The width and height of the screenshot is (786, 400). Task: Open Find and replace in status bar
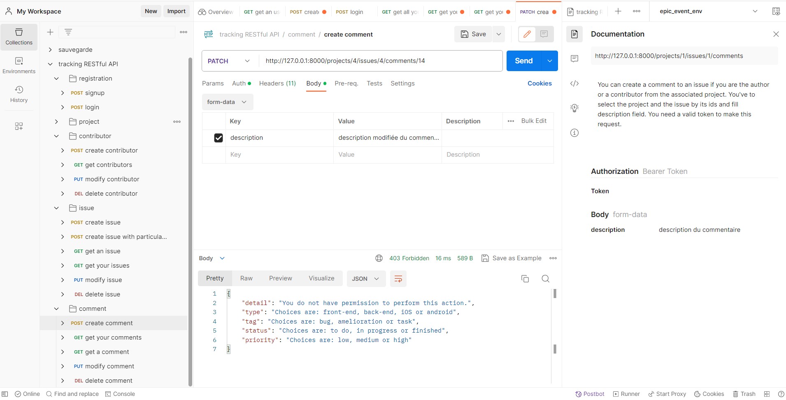72,394
